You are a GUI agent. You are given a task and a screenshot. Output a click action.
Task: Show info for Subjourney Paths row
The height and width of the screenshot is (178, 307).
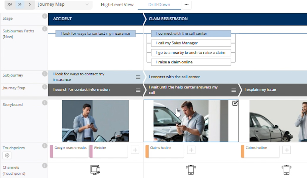coord(45,29)
